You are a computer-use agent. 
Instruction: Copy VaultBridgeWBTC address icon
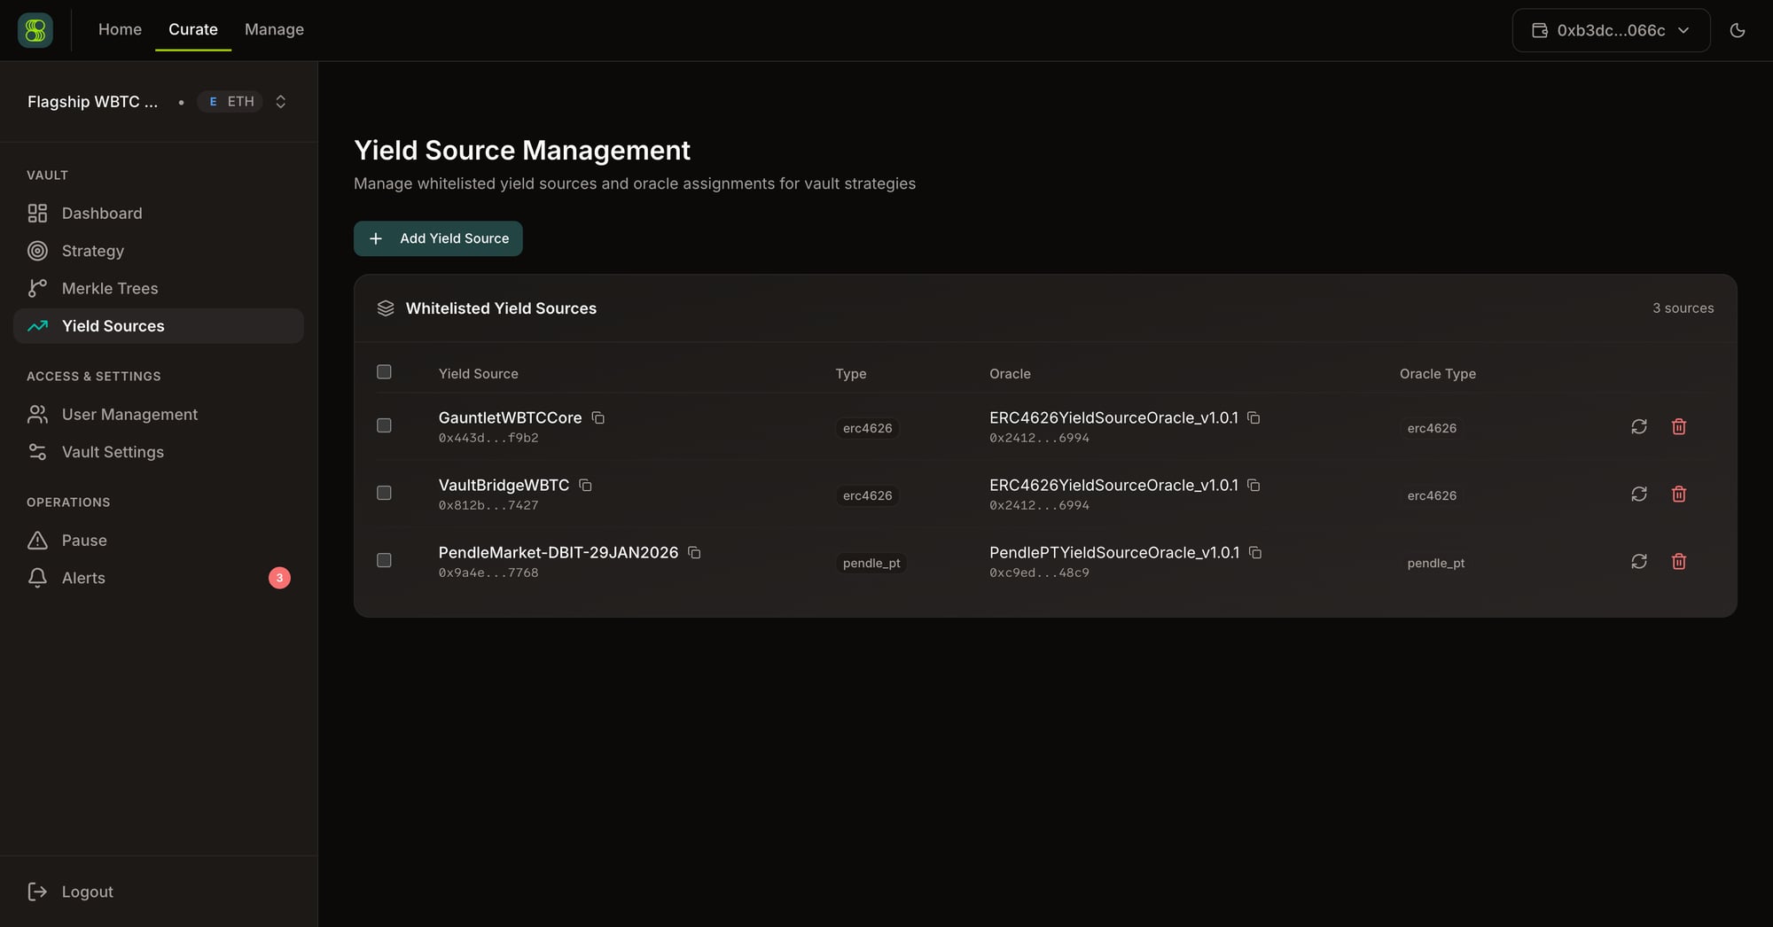coord(585,485)
